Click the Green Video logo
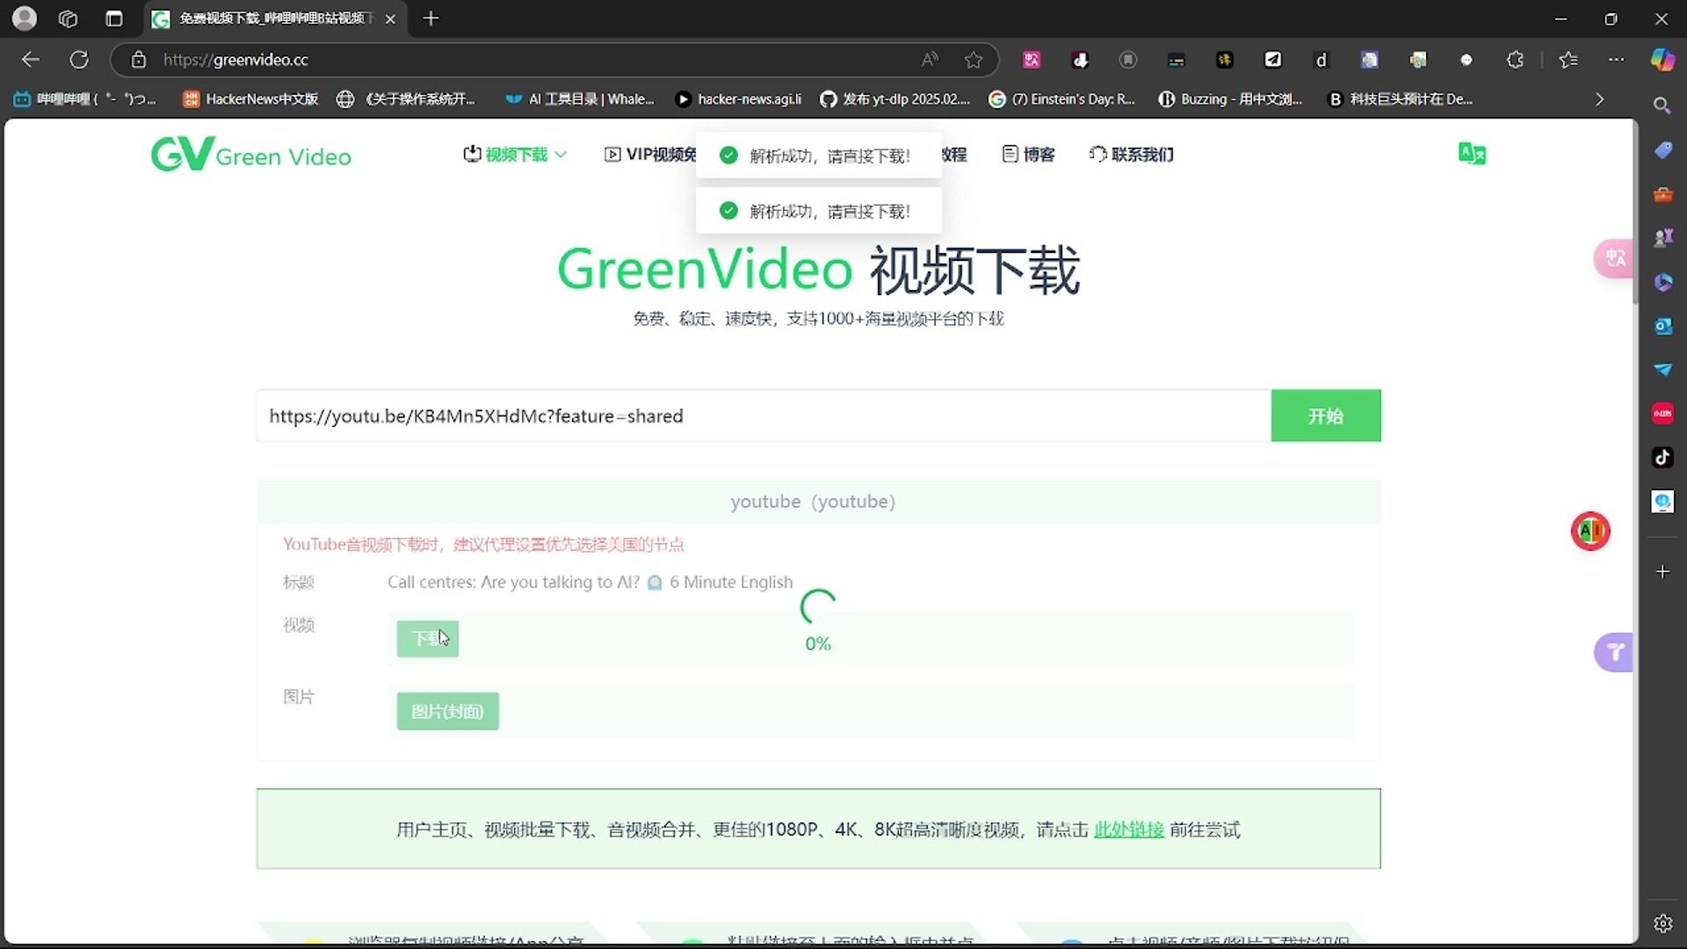The width and height of the screenshot is (1687, 949). point(250,155)
